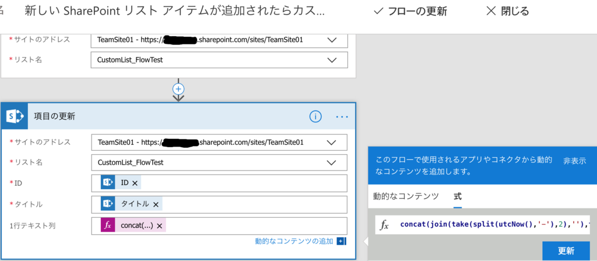Click the ID field in 項目の更新
The image size is (597, 261).
coord(219,183)
